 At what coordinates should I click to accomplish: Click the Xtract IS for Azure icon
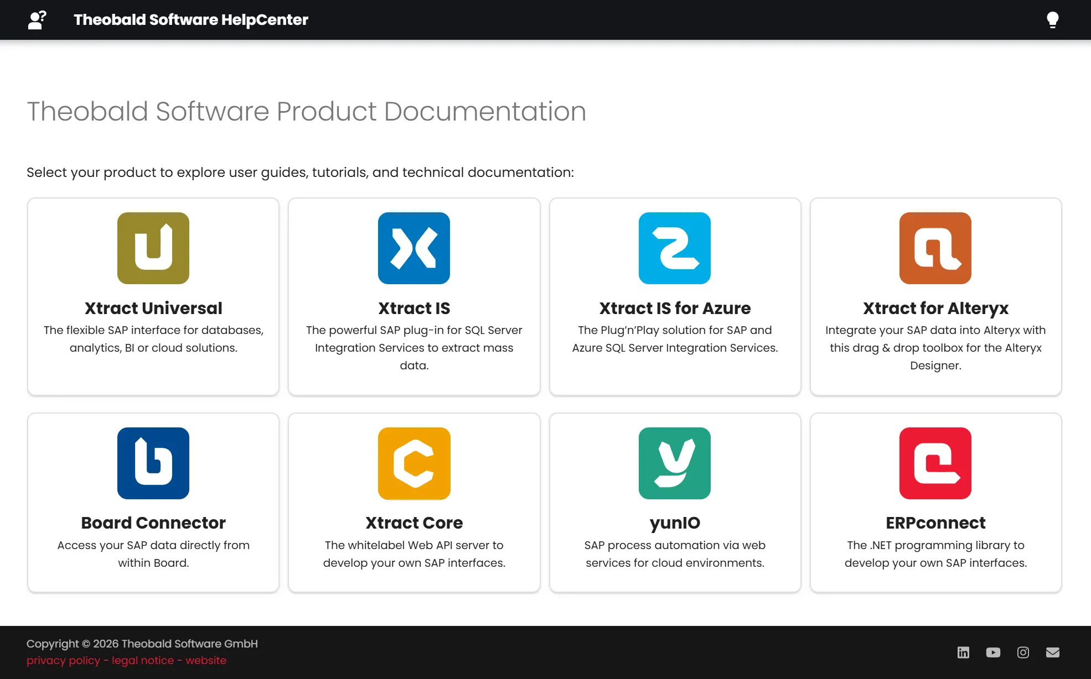pos(675,248)
